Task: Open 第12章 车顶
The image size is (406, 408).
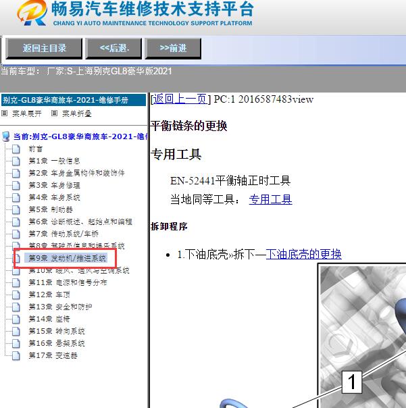Action: pos(49,295)
